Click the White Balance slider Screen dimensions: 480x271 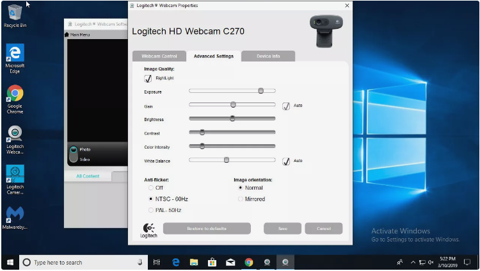tap(232, 160)
